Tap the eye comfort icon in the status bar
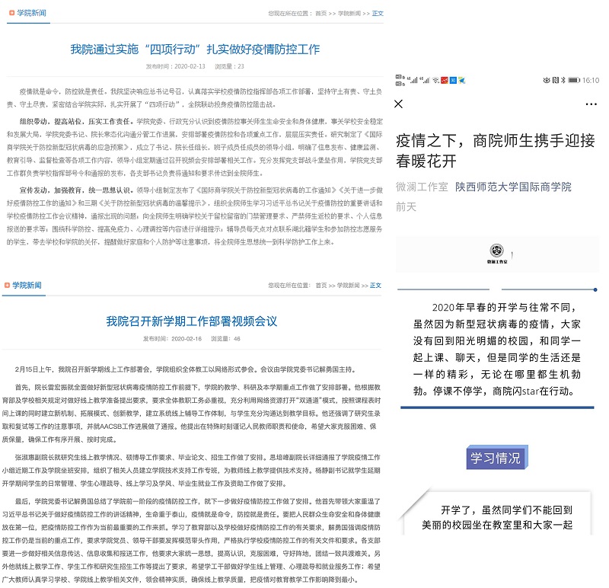Screen dimensions: 609x588 click(546, 80)
